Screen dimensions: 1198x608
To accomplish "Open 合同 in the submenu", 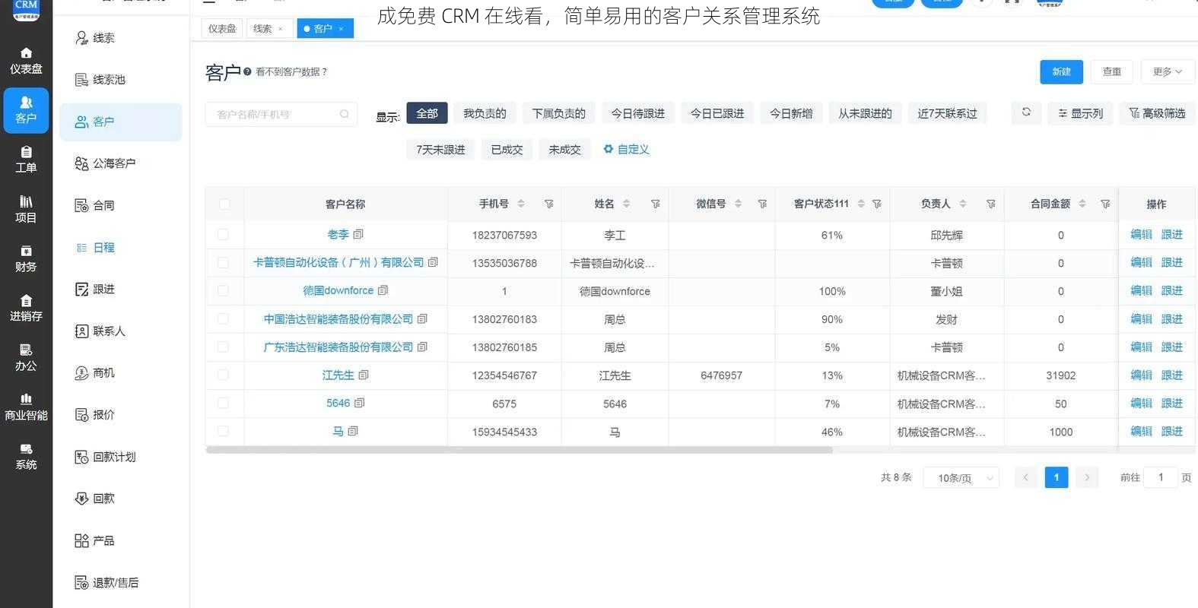I will 120,205.
